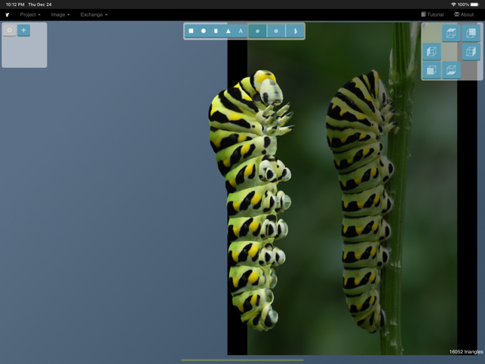Click the '16052 triangles' status text
Image resolution: width=485 pixels, height=364 pixels.
pyautogui.click(x=466, y=352)
